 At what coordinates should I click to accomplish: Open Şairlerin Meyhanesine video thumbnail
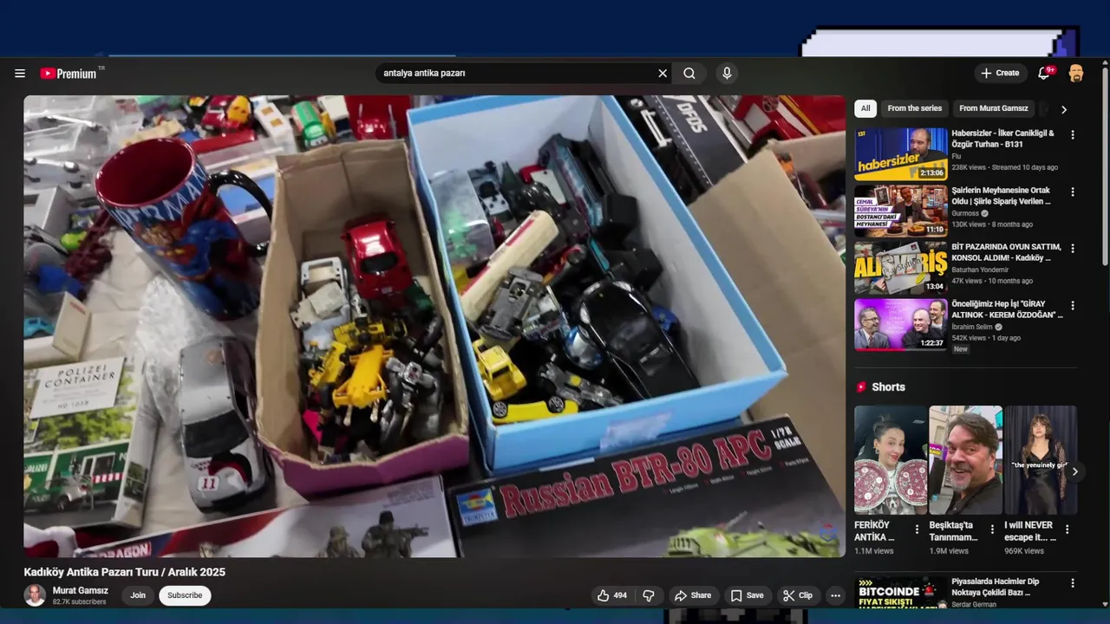pos(901,211)
